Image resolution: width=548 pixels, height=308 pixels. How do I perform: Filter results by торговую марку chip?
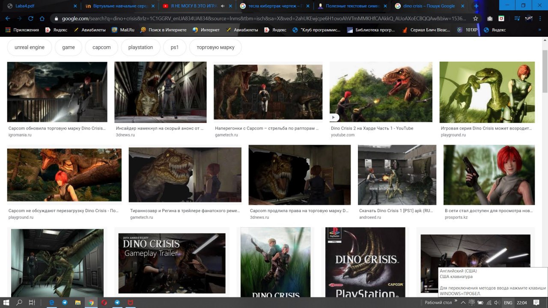[215, 47]
